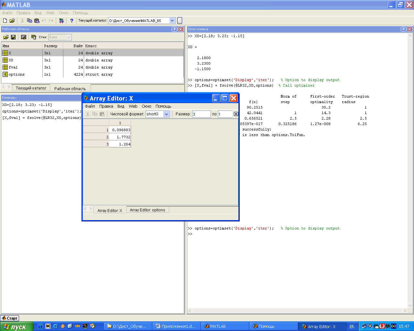Screen dimensions: 414x331
Task: Select cell with value 1.7732
Action: click(120, 137)
